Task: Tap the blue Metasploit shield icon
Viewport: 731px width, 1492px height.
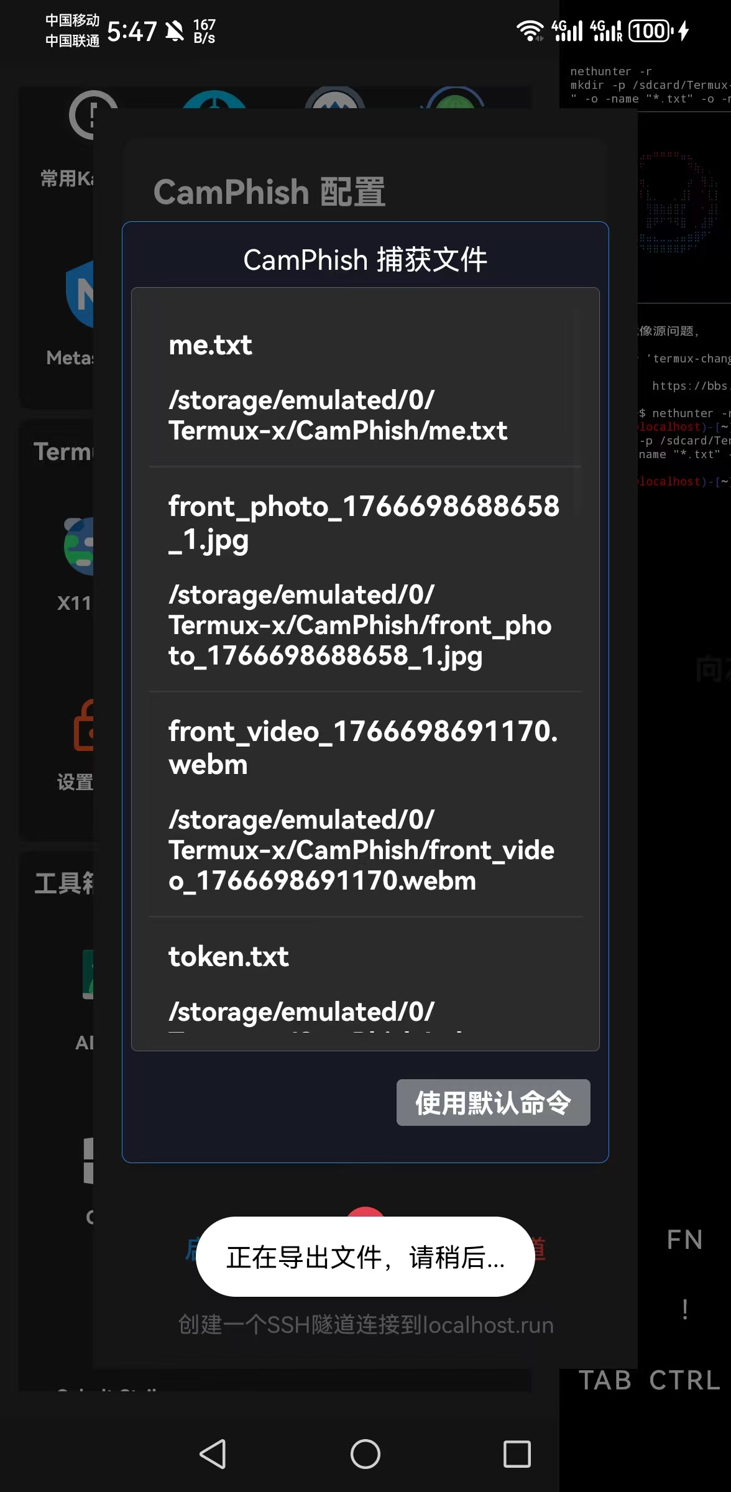Action: pyautogui.click(x=81, y=293)
